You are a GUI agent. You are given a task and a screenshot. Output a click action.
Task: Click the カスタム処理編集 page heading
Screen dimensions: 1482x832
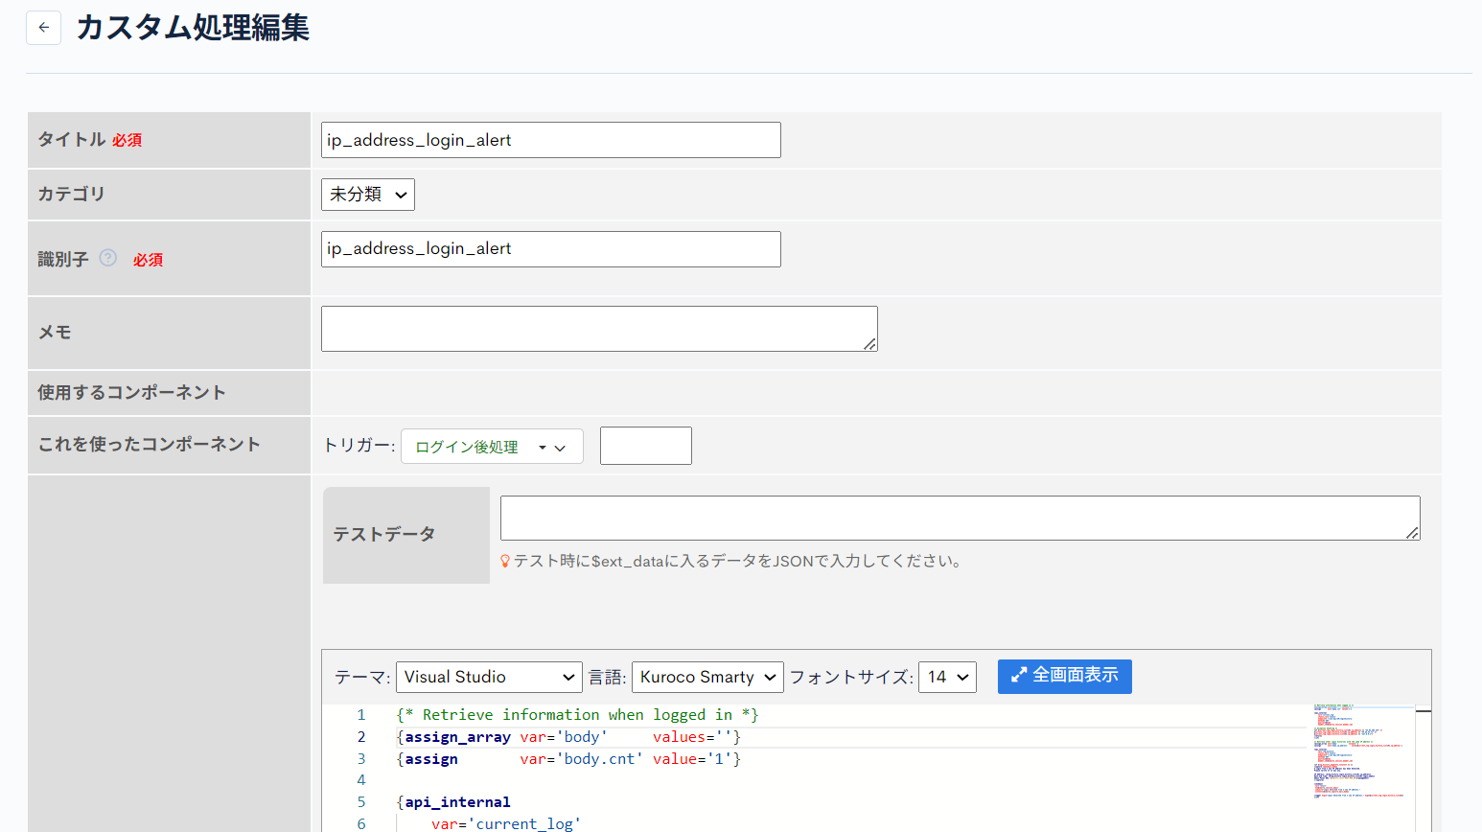[193, 28]
